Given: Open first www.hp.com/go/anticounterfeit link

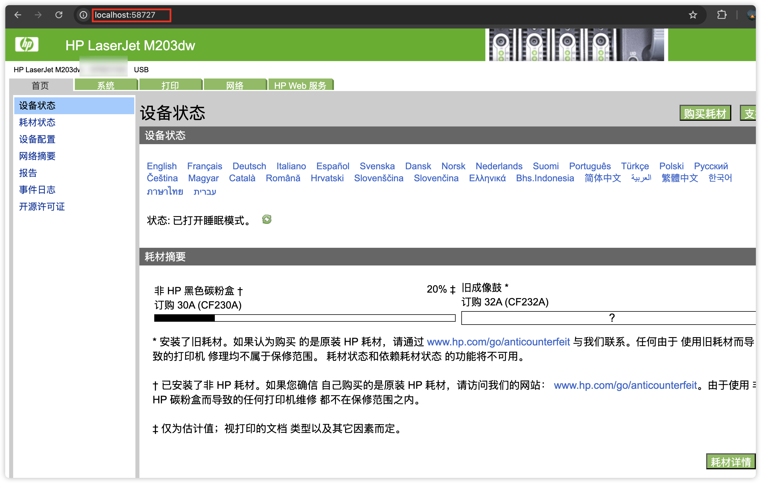Looking at the screenshot, I should (x=498, y=342).
